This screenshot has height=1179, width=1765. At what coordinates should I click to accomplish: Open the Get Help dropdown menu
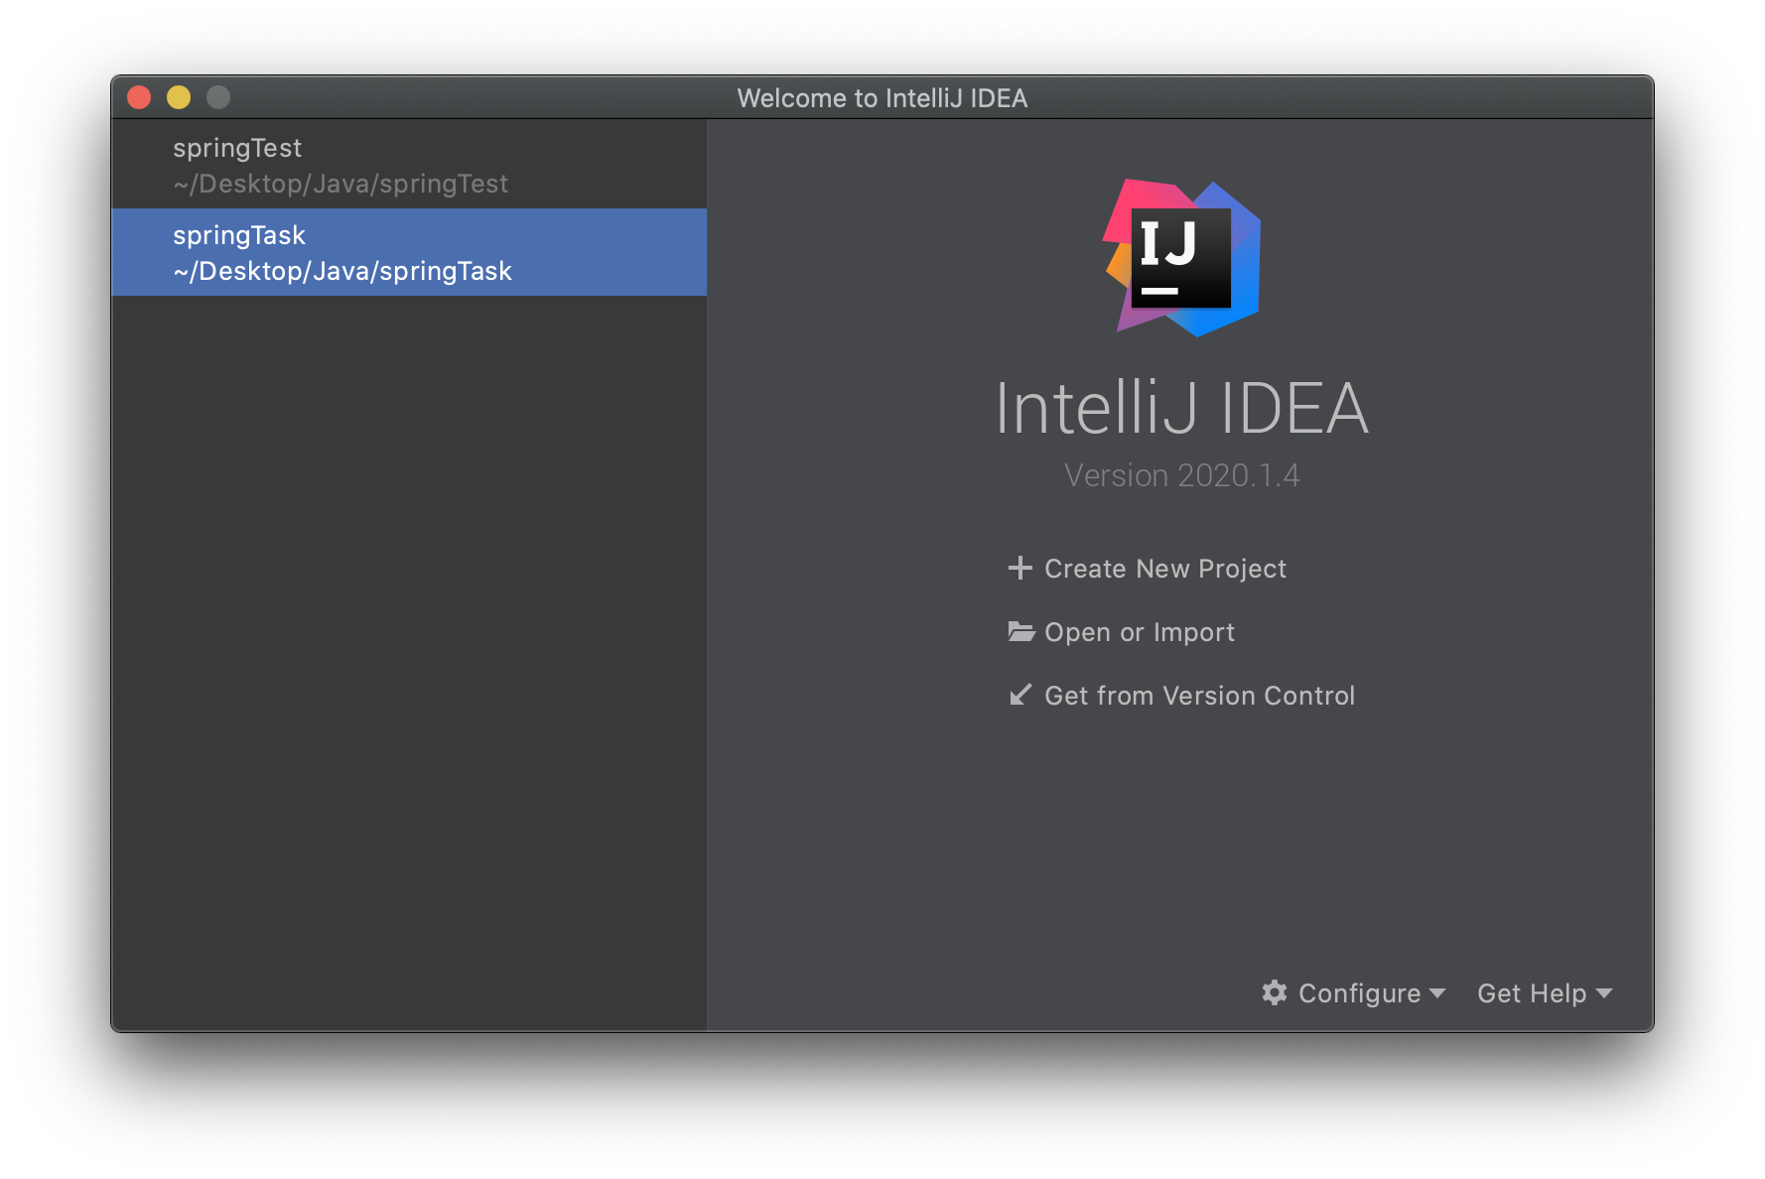pos(1545,993)
